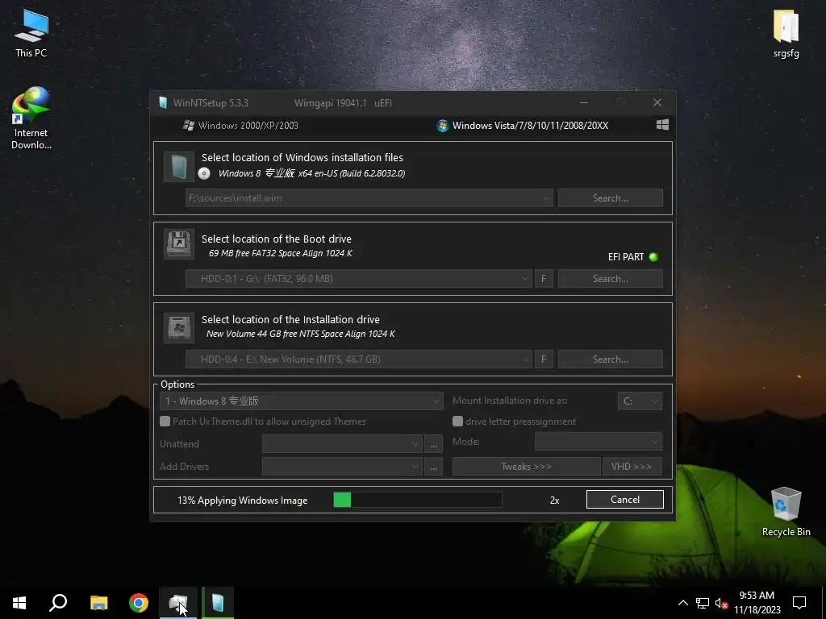826x619 pixels.
Task: Browse for Unattend file with ellipsis button
Action: [x=433, y=444]
